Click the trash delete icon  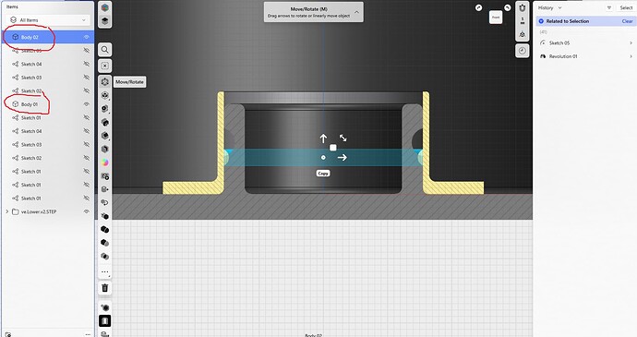click(105, 288)
